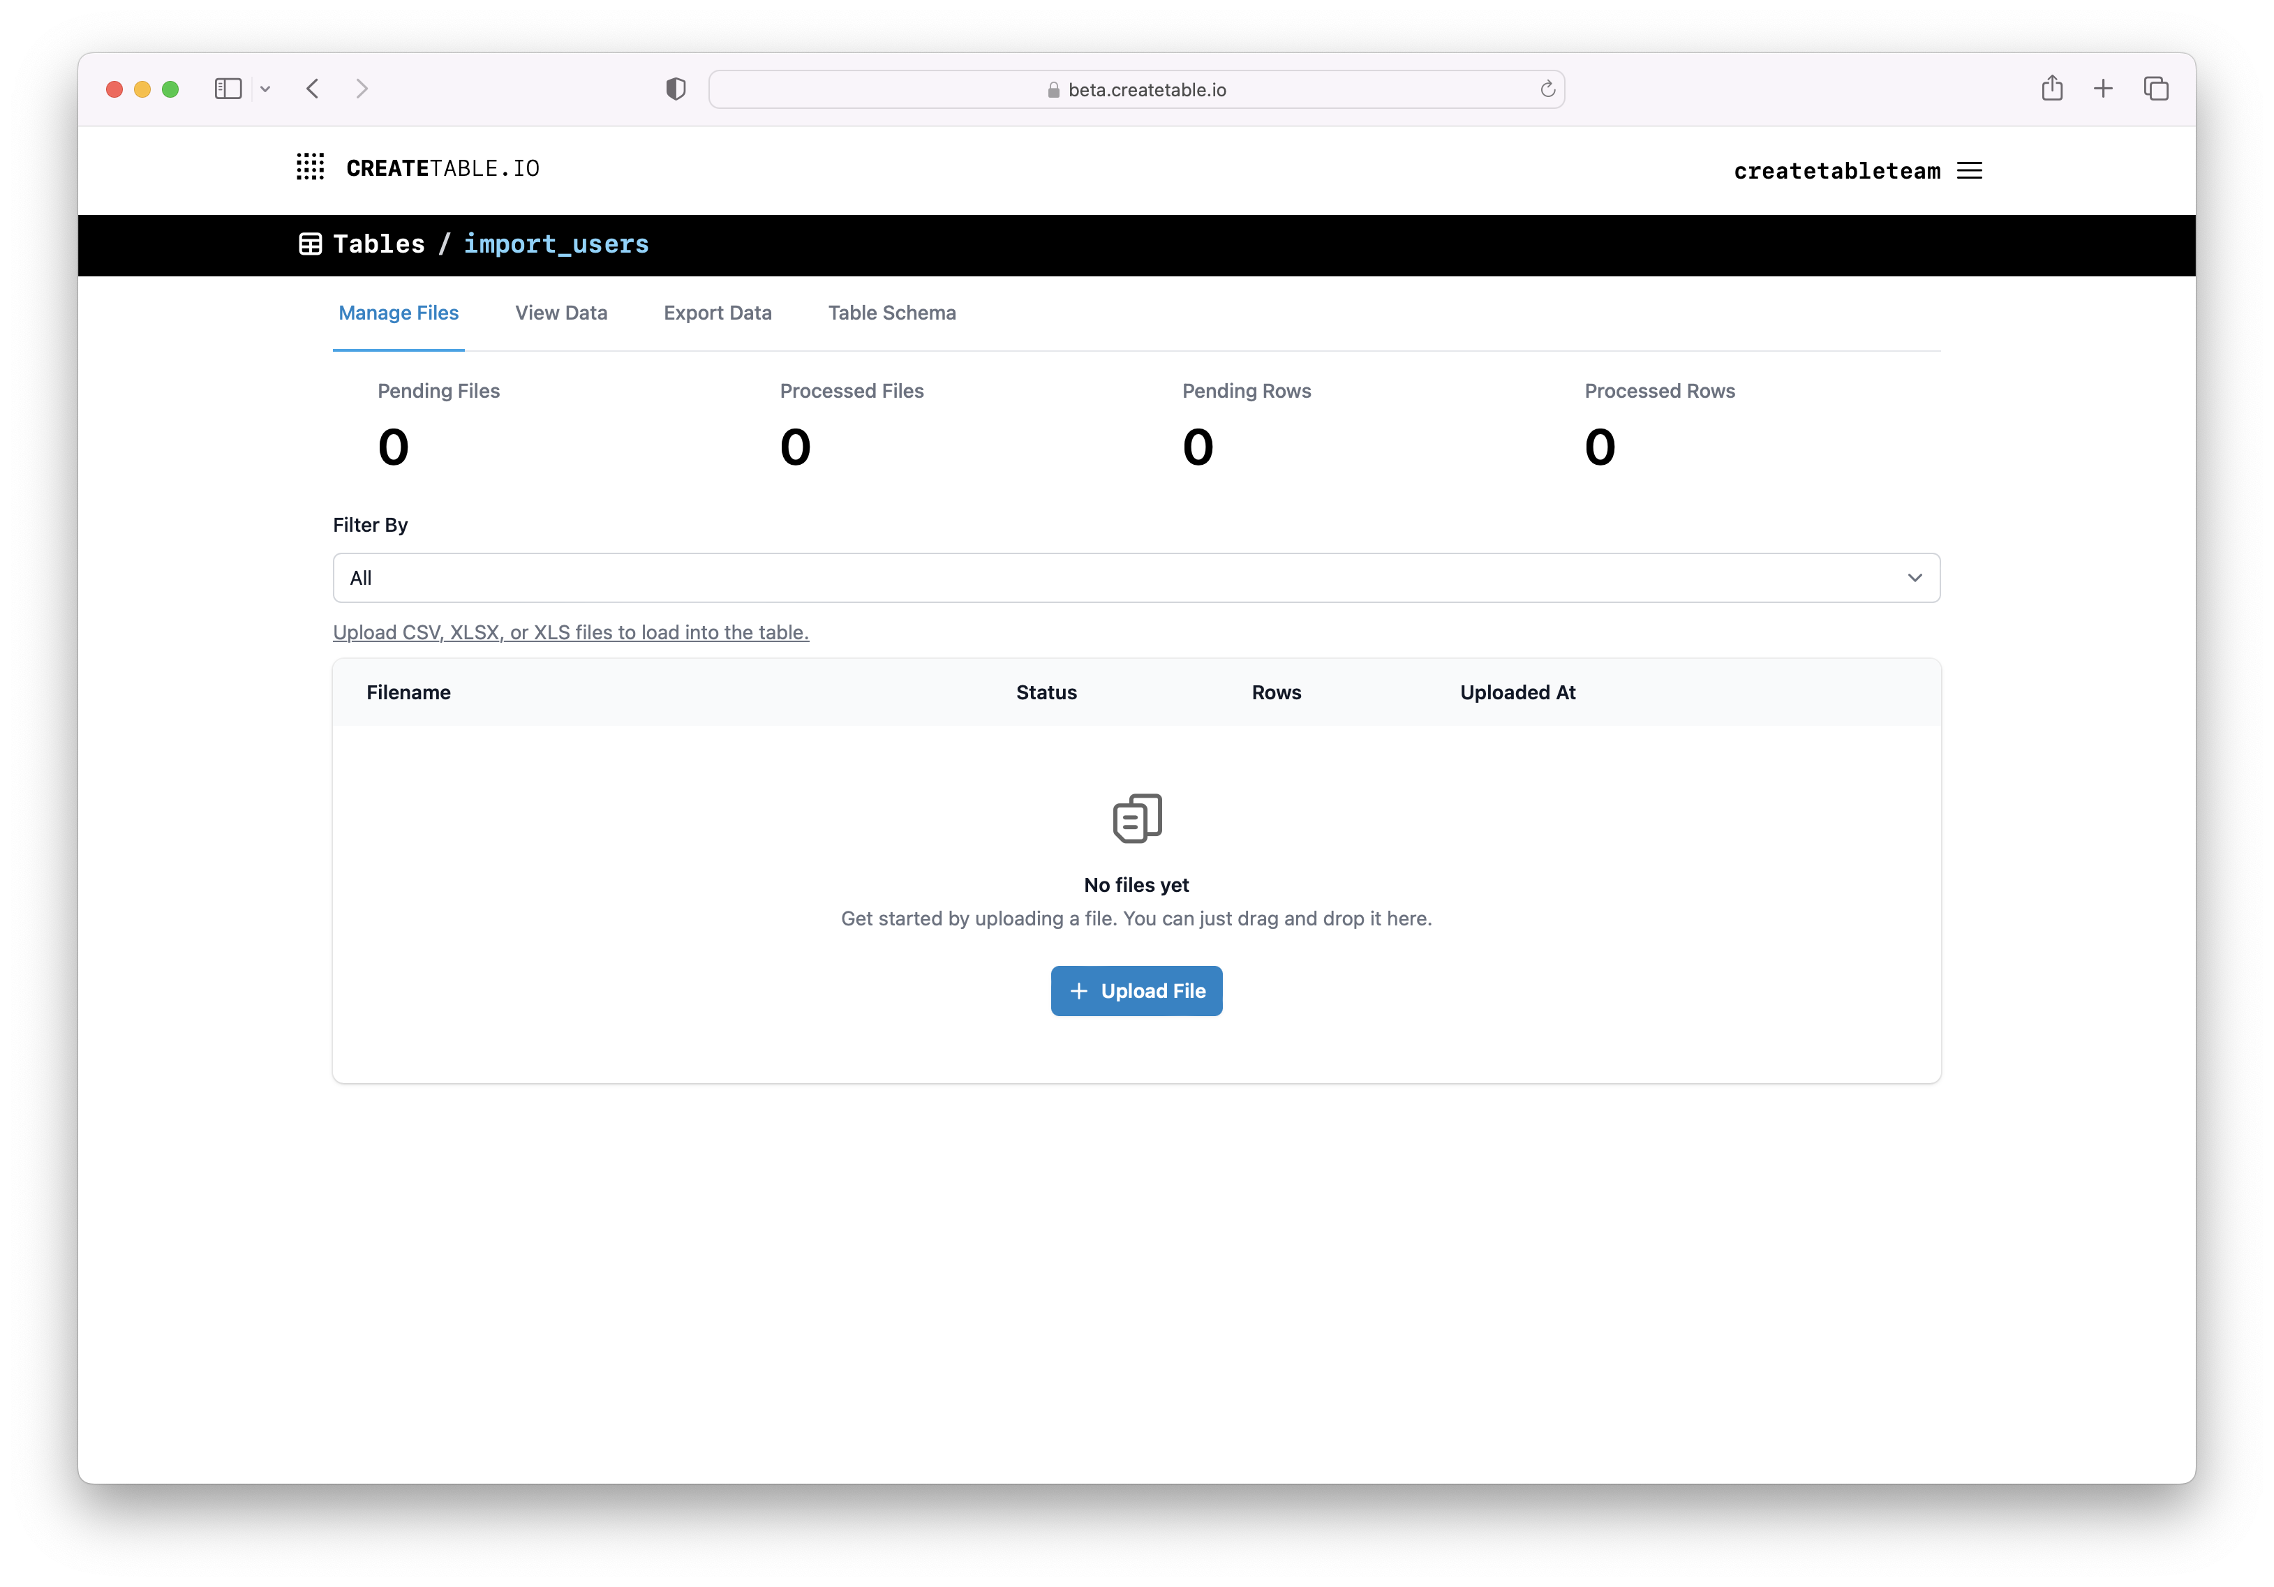2274x1587 pixels.
Task: Open the Safari share icon
Action: 2052,88
